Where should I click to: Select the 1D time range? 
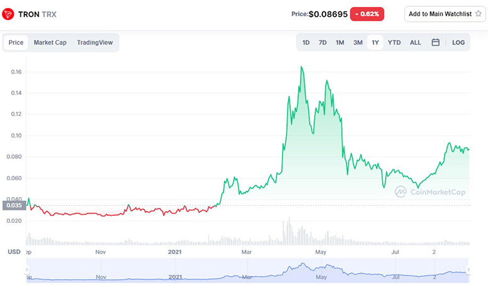pos(306,43)
